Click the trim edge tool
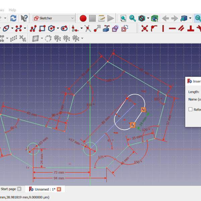 point(87,28)
